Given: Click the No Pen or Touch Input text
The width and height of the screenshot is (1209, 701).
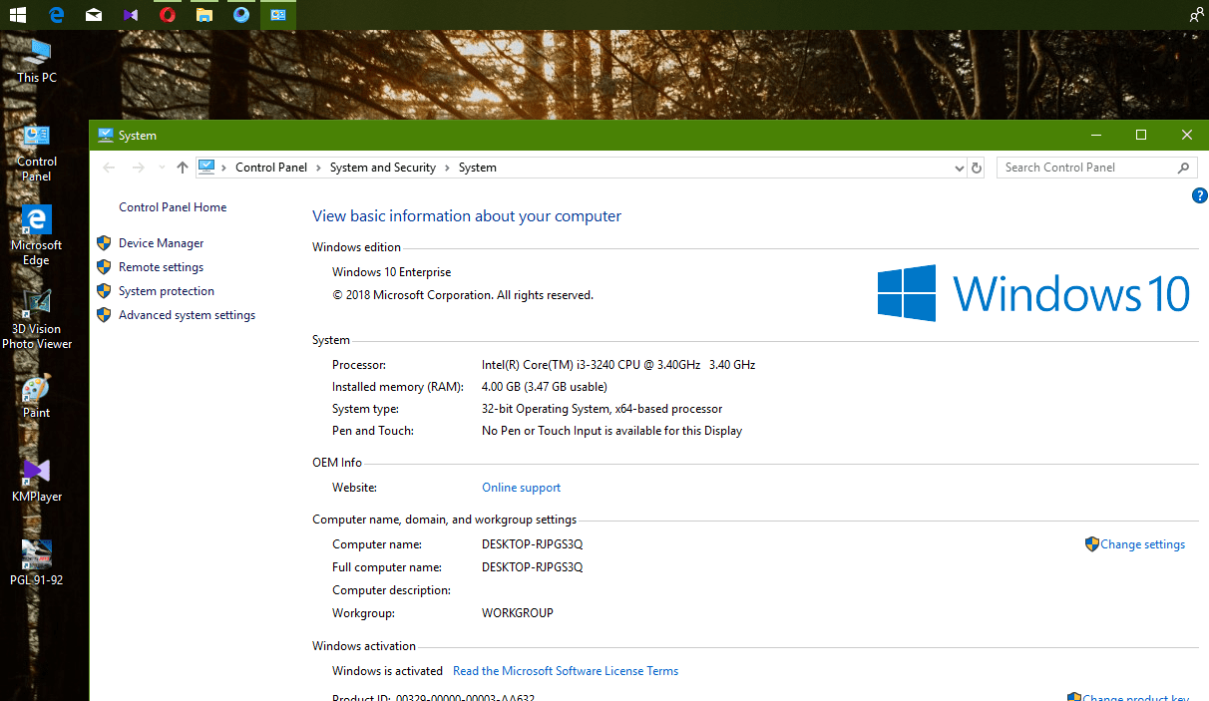Looking at the screenshot, I should 611,431.
